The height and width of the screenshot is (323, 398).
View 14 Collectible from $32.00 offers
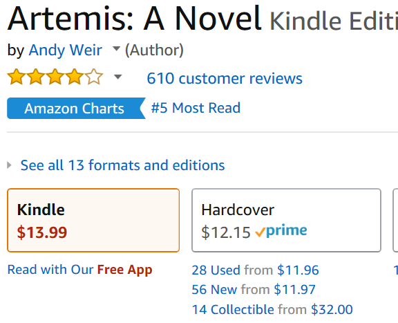click(272, 309)
